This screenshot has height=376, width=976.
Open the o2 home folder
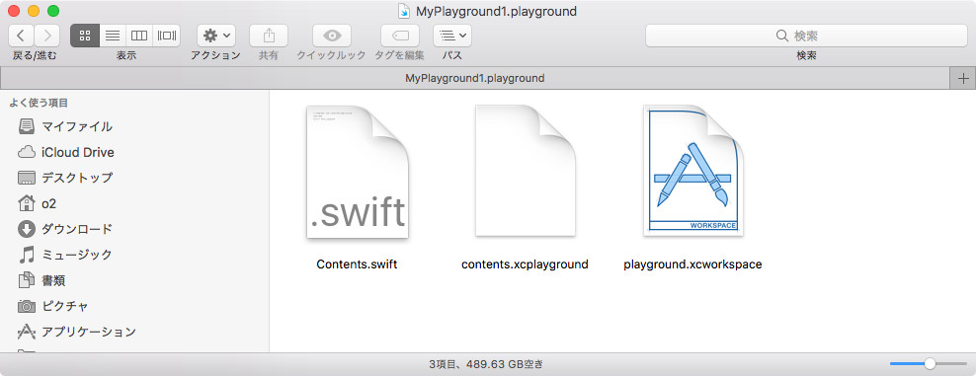[x=38, y=203]
